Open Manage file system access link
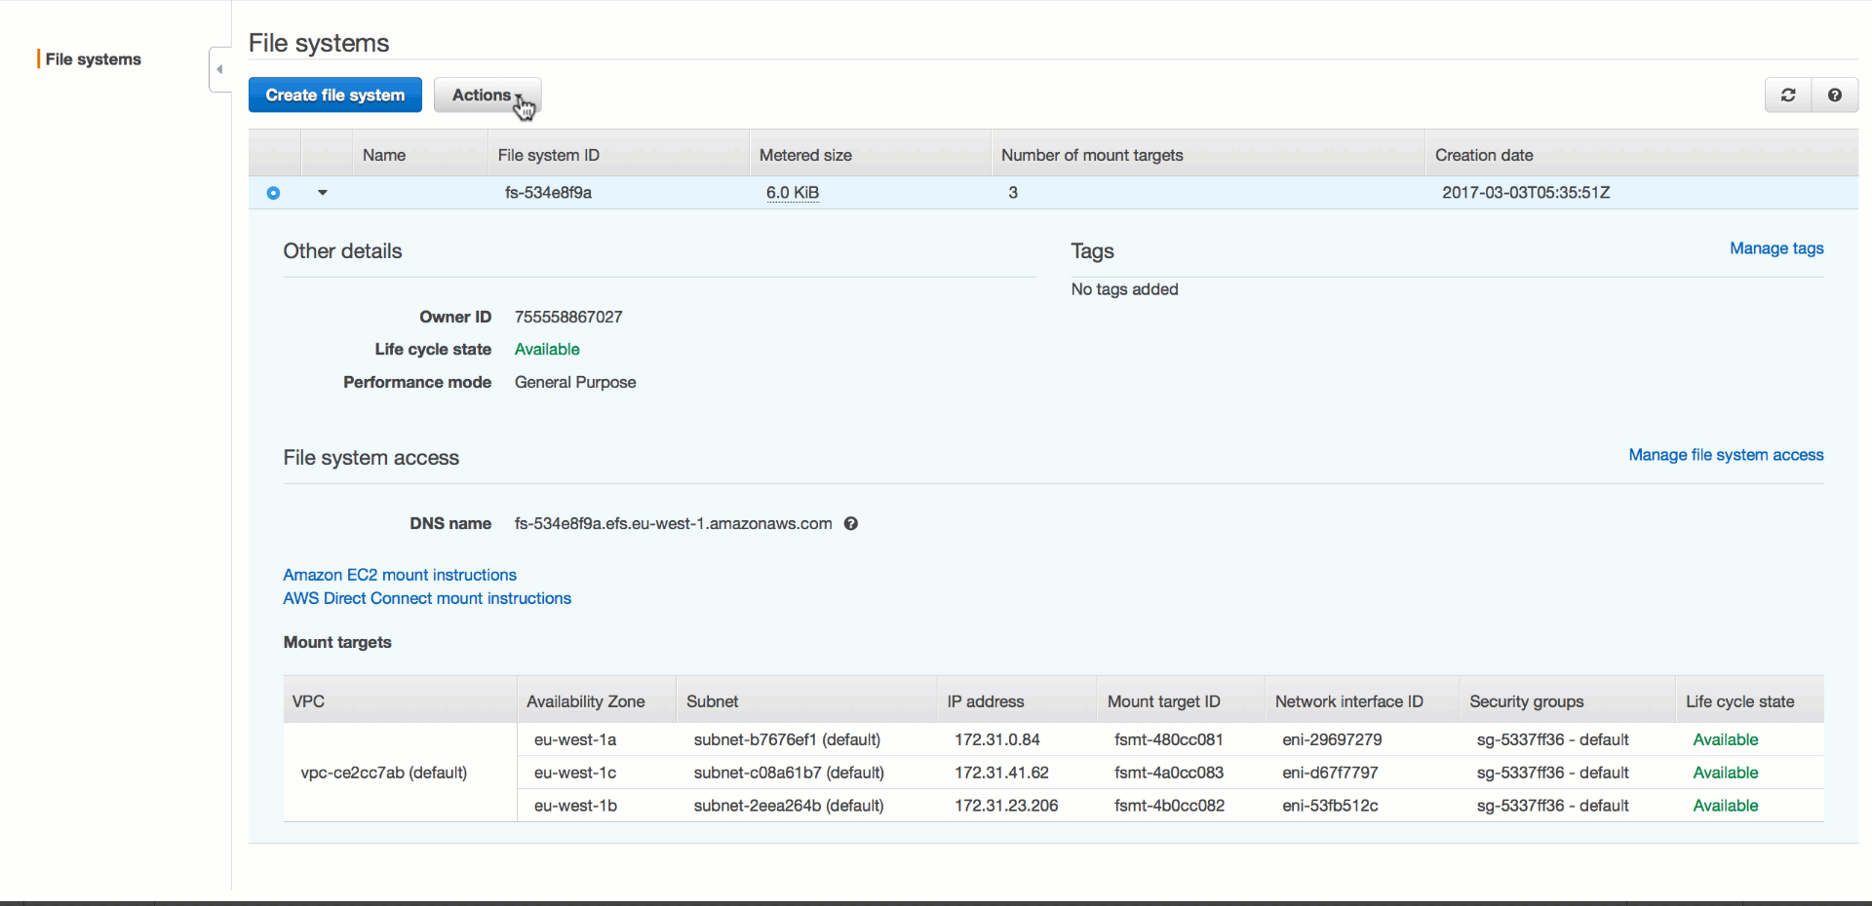Image resolution: width=1872 pixels, height=906 pixels. click(1725, 455)
